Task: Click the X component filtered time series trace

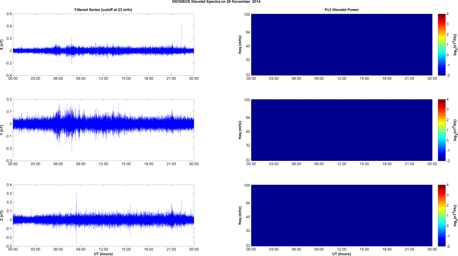Action: [103, 51]
